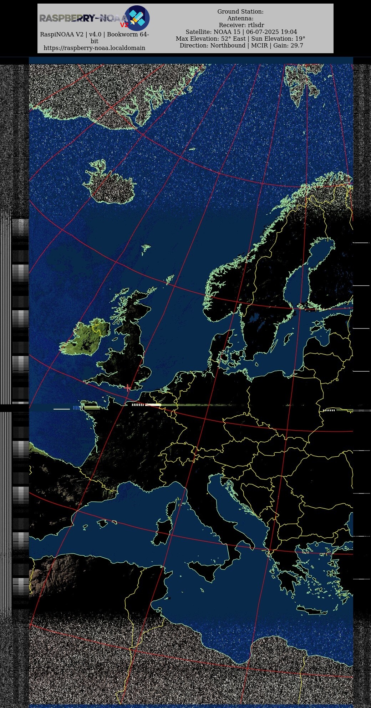This screenshot has width=371, height=708.
Task: Click the Raspberry-NOAA V2 satellite logo icon
Action: 137,18
